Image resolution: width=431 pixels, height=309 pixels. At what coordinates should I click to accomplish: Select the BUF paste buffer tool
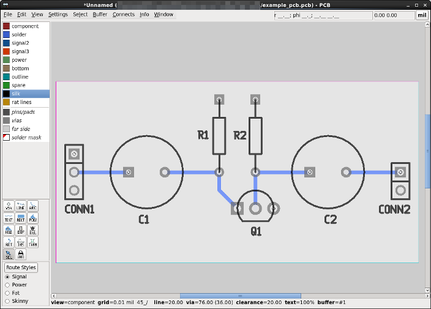(x=21, y=230)
